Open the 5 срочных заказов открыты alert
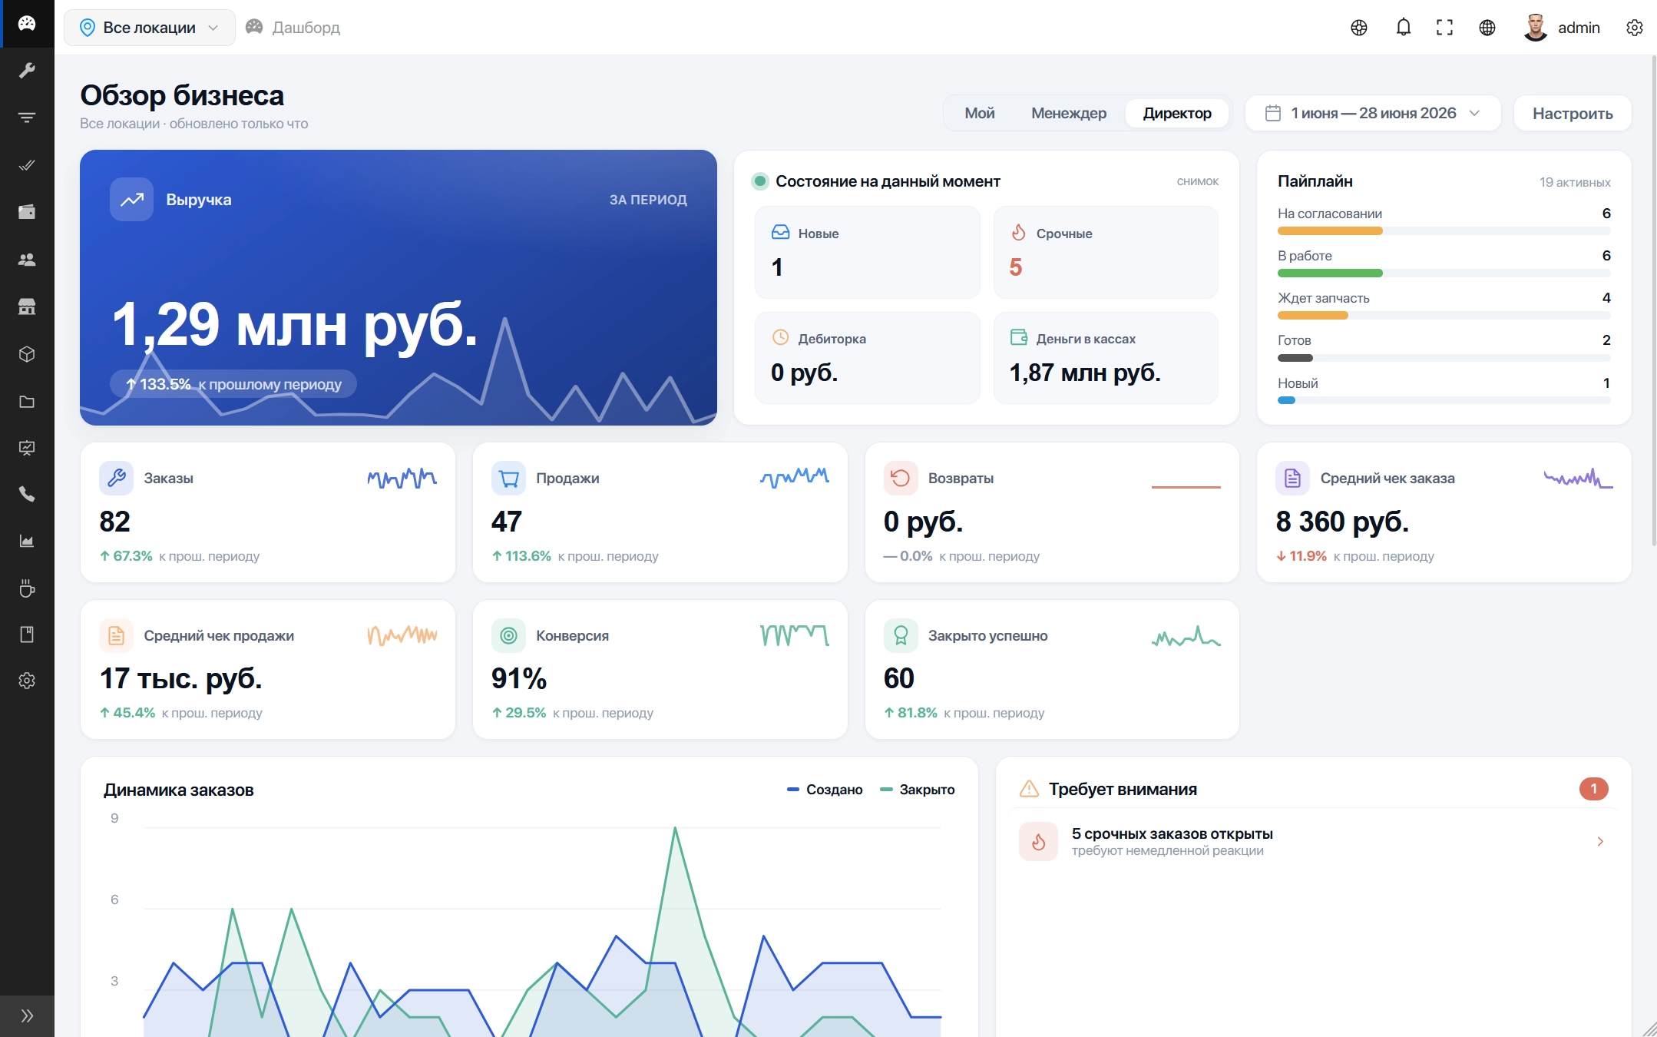Image resolution: width=1657 pixels, height=1037 pixels. (x=1313, y=842)
